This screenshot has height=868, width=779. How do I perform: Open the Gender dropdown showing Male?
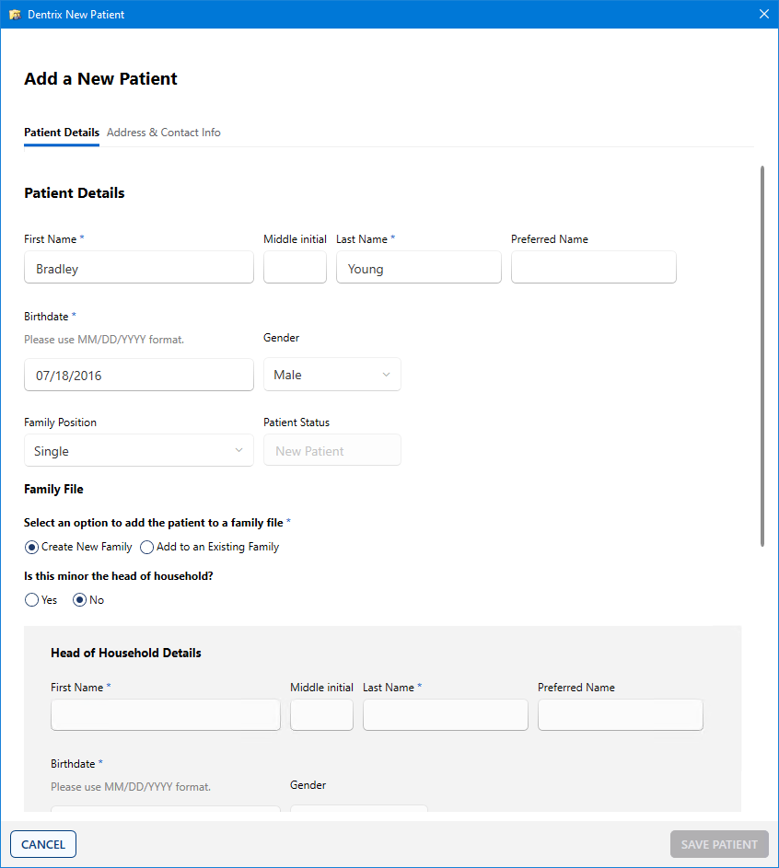331,375
